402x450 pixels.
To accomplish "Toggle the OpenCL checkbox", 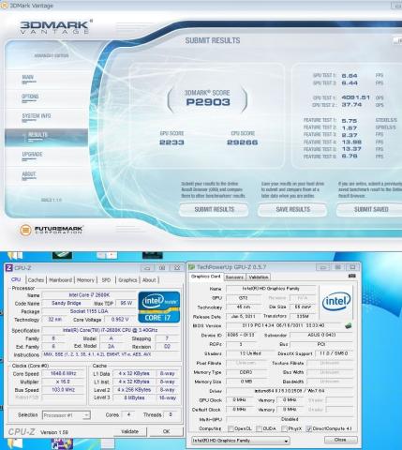I will (x=231, y=428).
